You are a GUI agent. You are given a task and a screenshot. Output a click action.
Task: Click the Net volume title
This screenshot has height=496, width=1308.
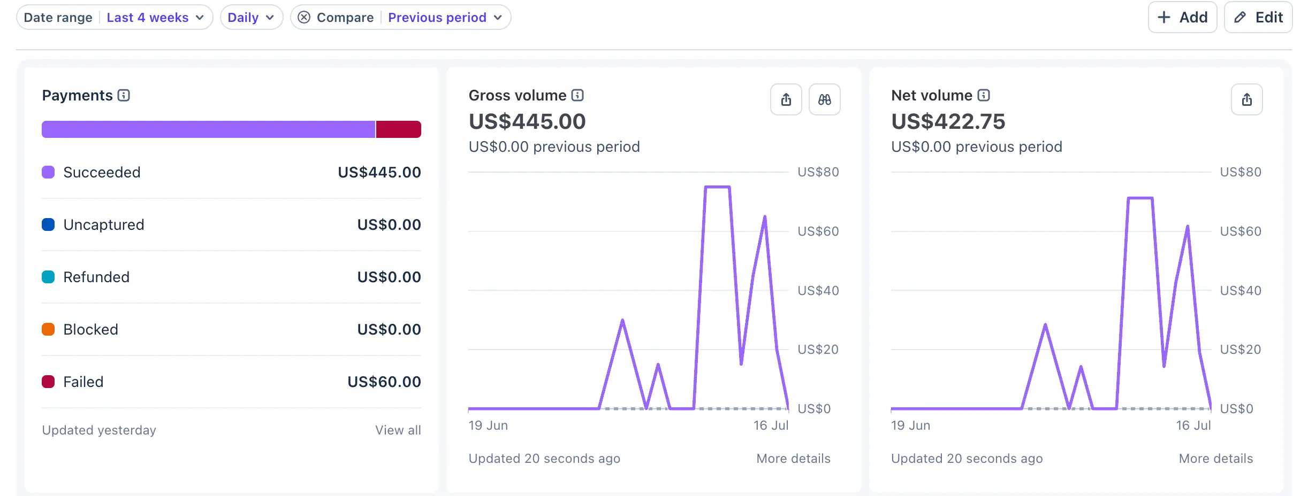(932, 95)
